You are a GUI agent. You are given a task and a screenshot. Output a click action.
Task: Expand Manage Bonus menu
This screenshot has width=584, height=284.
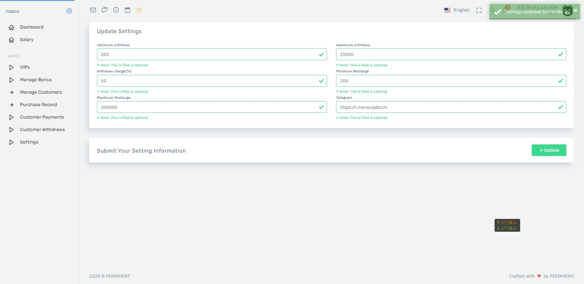click(36, 80)
